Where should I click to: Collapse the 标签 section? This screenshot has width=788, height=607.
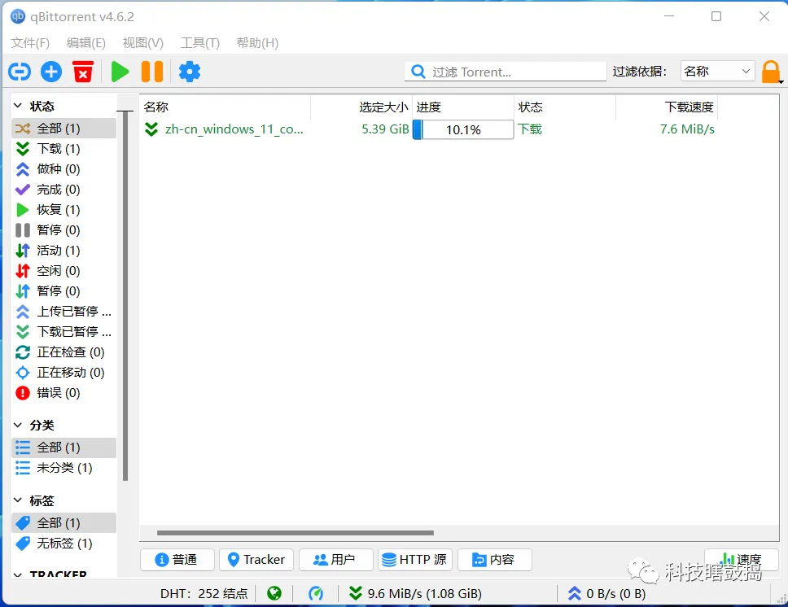(x=18, y=500)
